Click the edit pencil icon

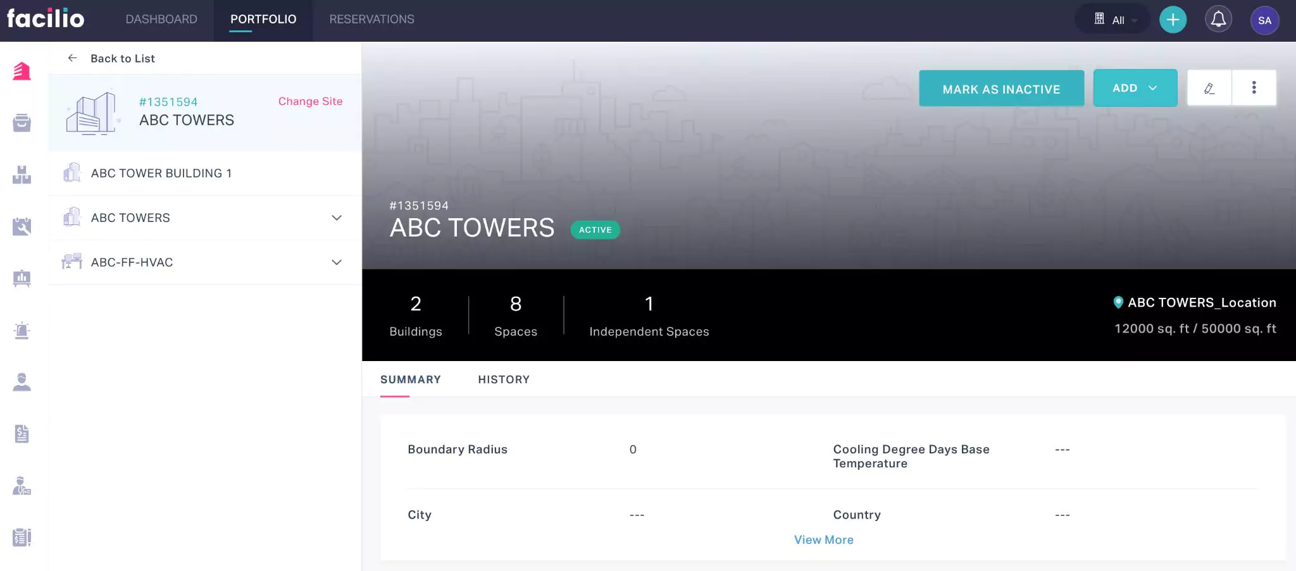(1209, 88)
